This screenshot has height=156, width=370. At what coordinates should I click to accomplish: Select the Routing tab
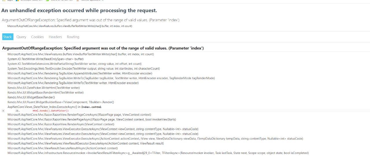click(x=73, y=37)
